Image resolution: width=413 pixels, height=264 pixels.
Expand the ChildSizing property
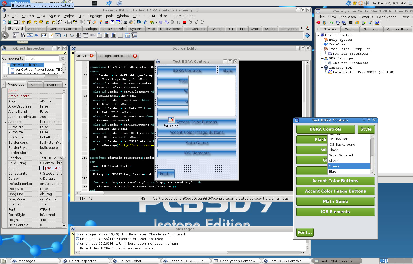coord(5,163)
